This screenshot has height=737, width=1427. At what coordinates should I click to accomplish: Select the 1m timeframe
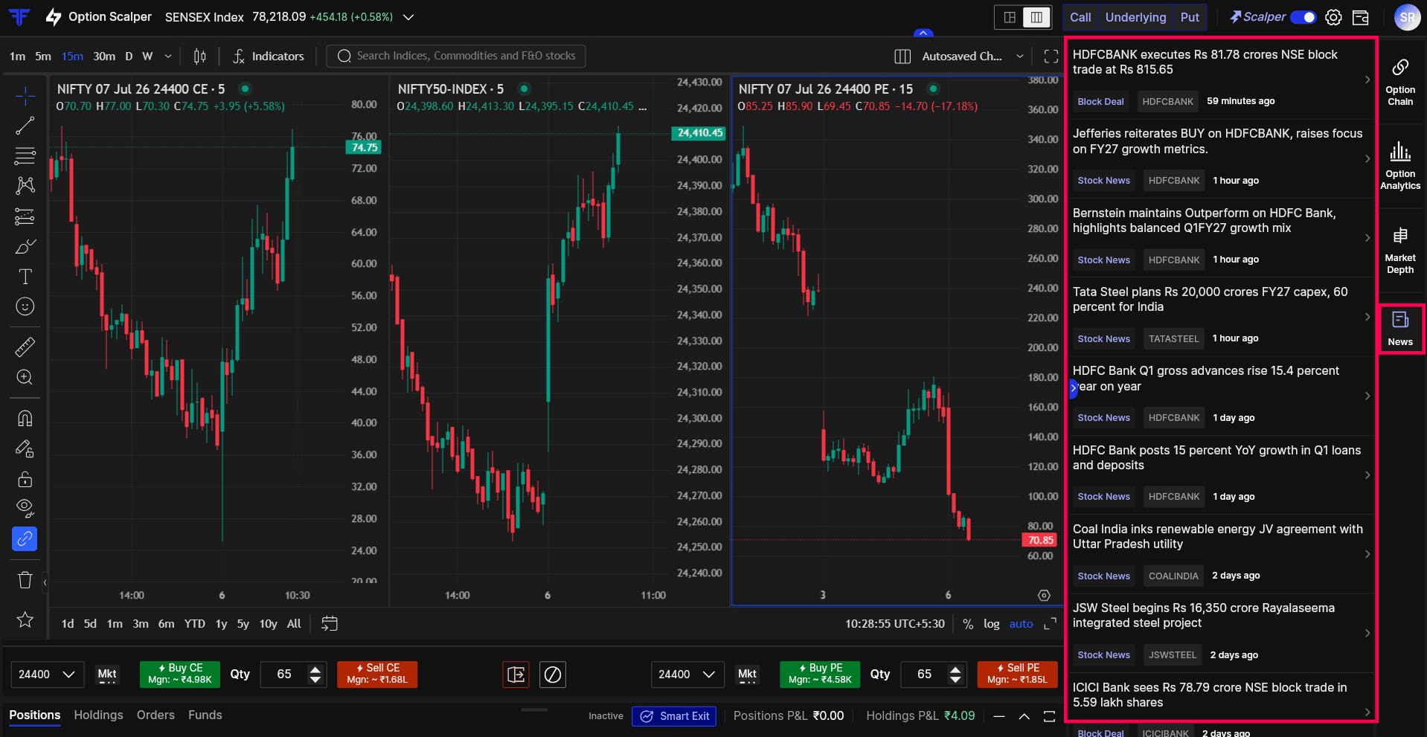[x=17, y=57]
